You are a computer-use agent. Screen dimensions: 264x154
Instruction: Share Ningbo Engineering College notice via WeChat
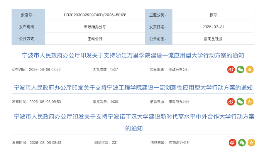pos(240,102)
